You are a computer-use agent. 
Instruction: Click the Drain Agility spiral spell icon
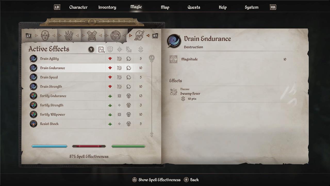click(34, 59)
